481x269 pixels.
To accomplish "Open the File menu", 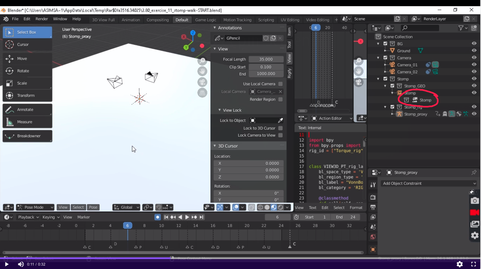I will pyautogui.click(x=15, y=19).
